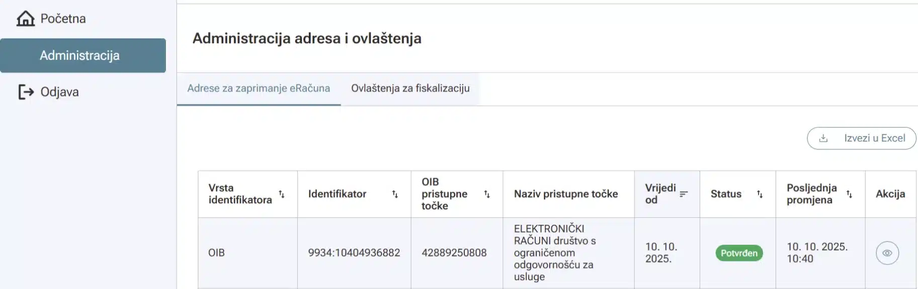This screenshot has width=918, height=289.
Task: Sort by Posljednja promjena arrows icon
Action: (849, 194)
